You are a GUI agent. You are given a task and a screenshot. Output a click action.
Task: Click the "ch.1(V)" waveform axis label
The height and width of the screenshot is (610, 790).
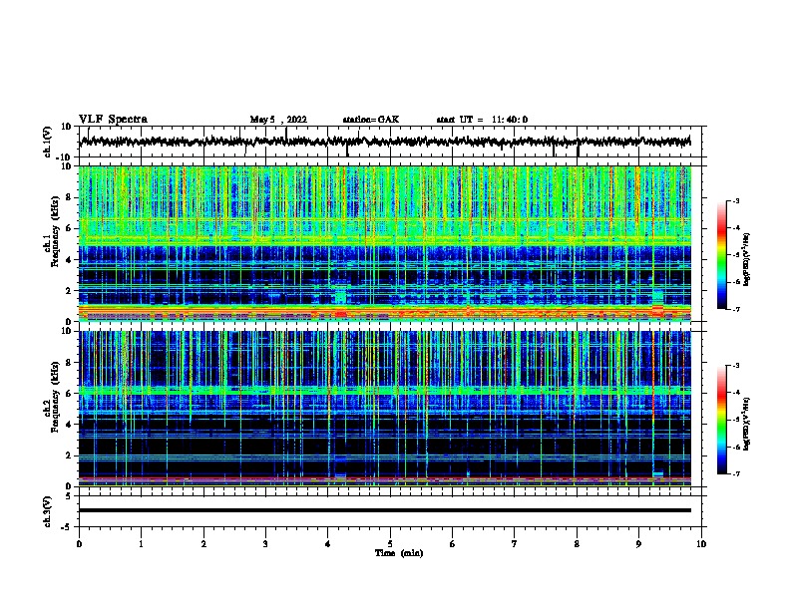(48, 142)
